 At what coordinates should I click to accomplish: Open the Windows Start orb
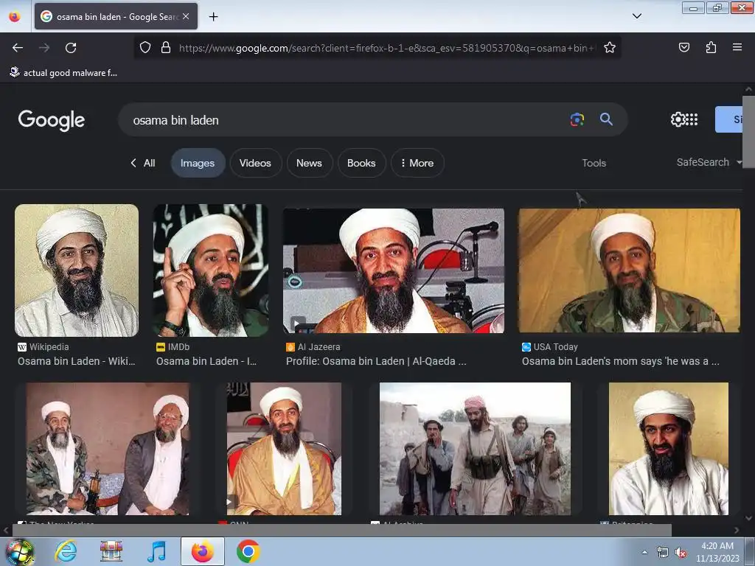pos(20,552)
